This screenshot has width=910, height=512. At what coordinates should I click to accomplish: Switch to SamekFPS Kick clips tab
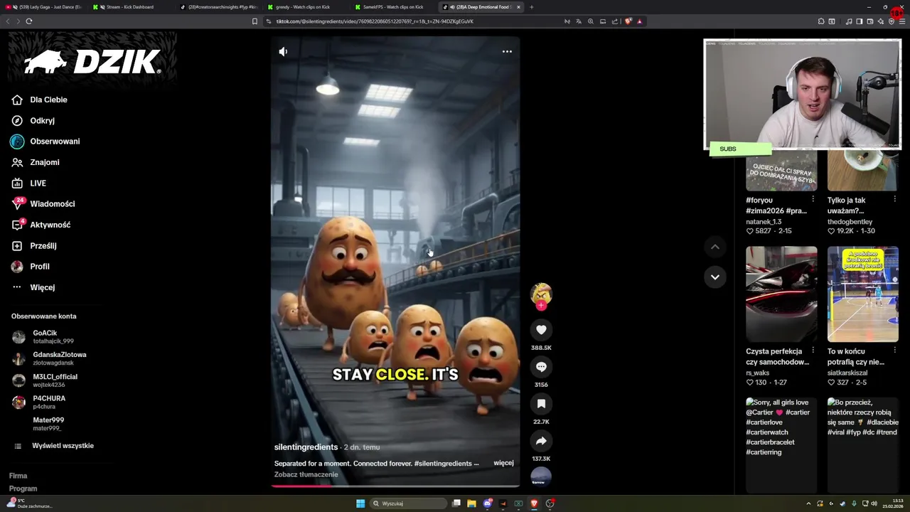point(392,7)
